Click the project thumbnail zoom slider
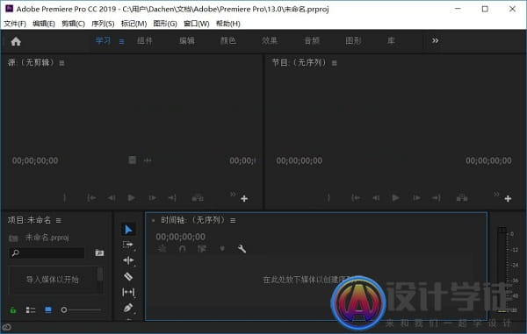 81,309
